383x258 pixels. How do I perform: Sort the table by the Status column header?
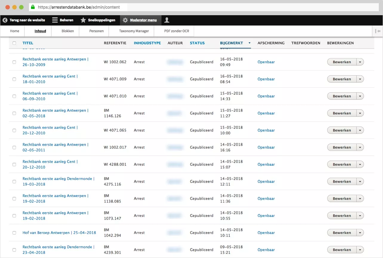click(x=197, y=43)
